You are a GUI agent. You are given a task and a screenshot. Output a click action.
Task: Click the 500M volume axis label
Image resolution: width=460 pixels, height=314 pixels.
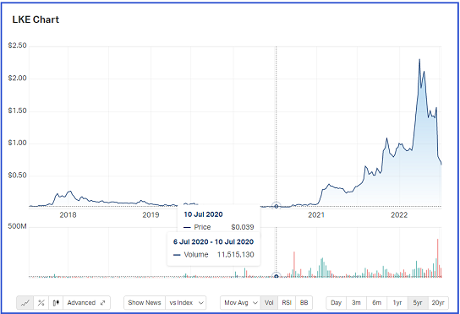pos(17,226)
